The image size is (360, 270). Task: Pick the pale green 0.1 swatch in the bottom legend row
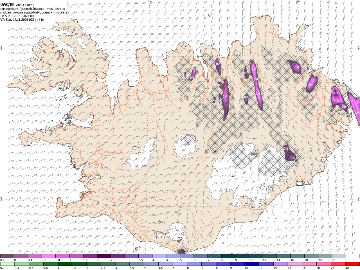click(7, 264)
